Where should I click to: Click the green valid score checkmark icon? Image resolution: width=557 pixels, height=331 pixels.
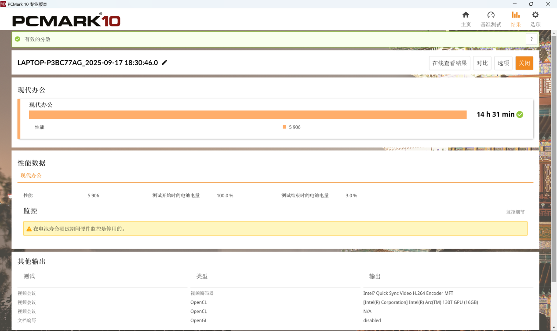18,39
